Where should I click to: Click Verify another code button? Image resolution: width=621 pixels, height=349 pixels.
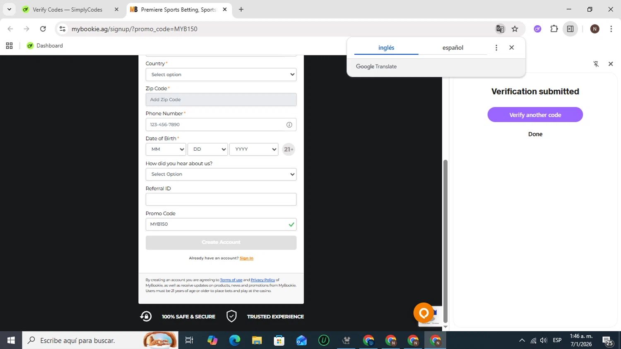tap(535, 115)
